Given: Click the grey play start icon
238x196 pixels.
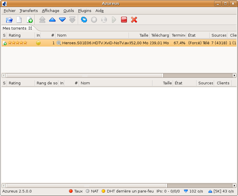Looking at the screenshot, I should pyautogui.click(x=114, y=20).
